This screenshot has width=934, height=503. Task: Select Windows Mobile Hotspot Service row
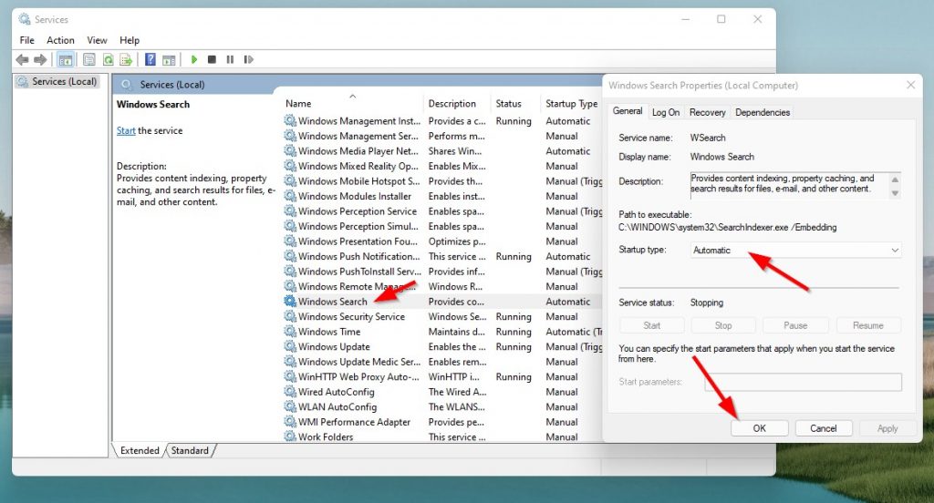(x=442, y=181)
